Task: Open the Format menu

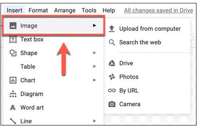Action: (x=38, y=10)
